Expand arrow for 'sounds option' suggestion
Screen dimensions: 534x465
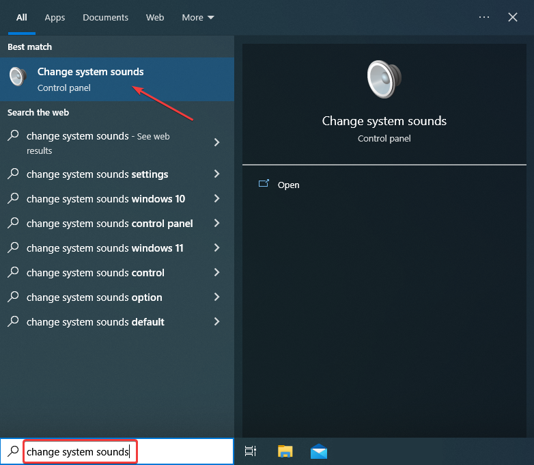[x=216, y=297]
